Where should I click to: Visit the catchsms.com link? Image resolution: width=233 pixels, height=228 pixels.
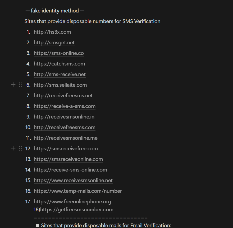click(x=59, y=64)
